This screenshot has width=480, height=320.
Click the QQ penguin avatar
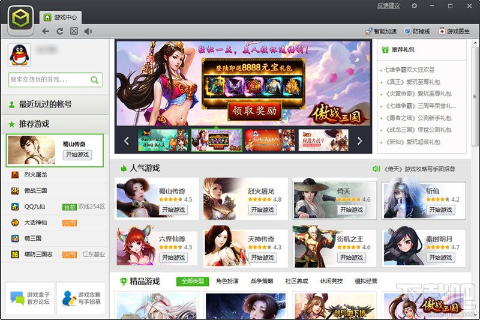(19, 55)
